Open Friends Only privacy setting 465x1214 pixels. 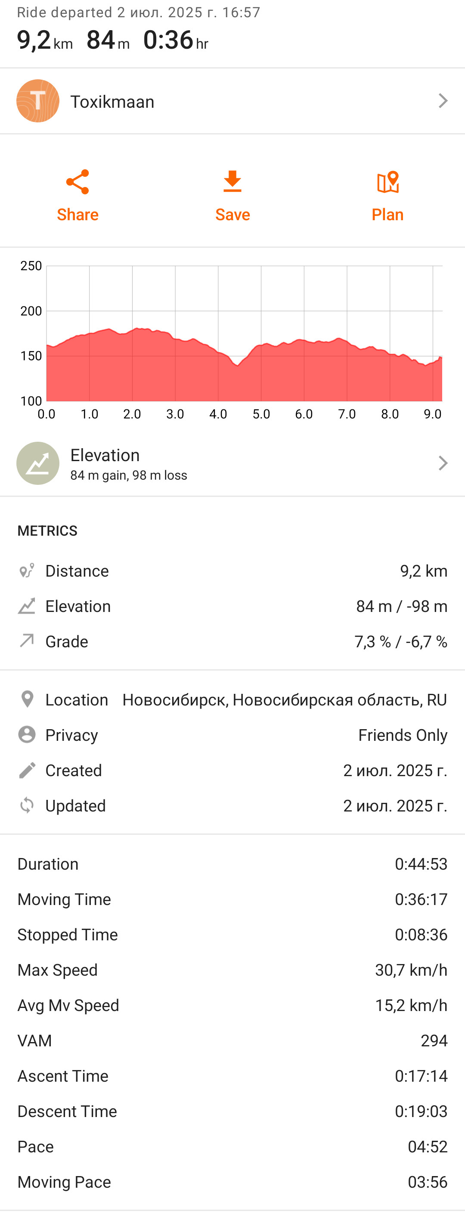tap(403, 735)
